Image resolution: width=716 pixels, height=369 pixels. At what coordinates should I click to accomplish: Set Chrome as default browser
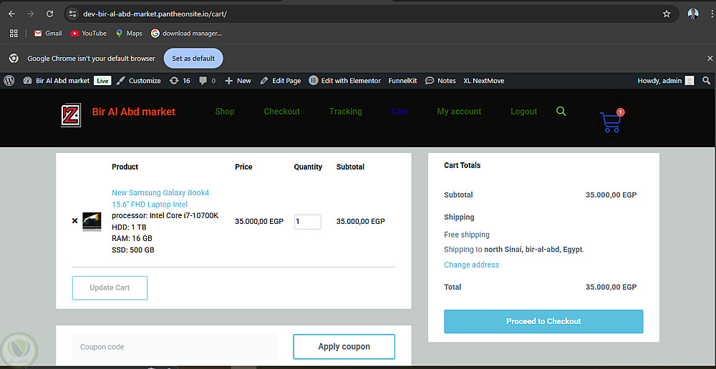(x=193, y=59)
